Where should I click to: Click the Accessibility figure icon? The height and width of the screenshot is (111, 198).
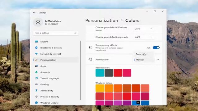(x=37, y=90)
